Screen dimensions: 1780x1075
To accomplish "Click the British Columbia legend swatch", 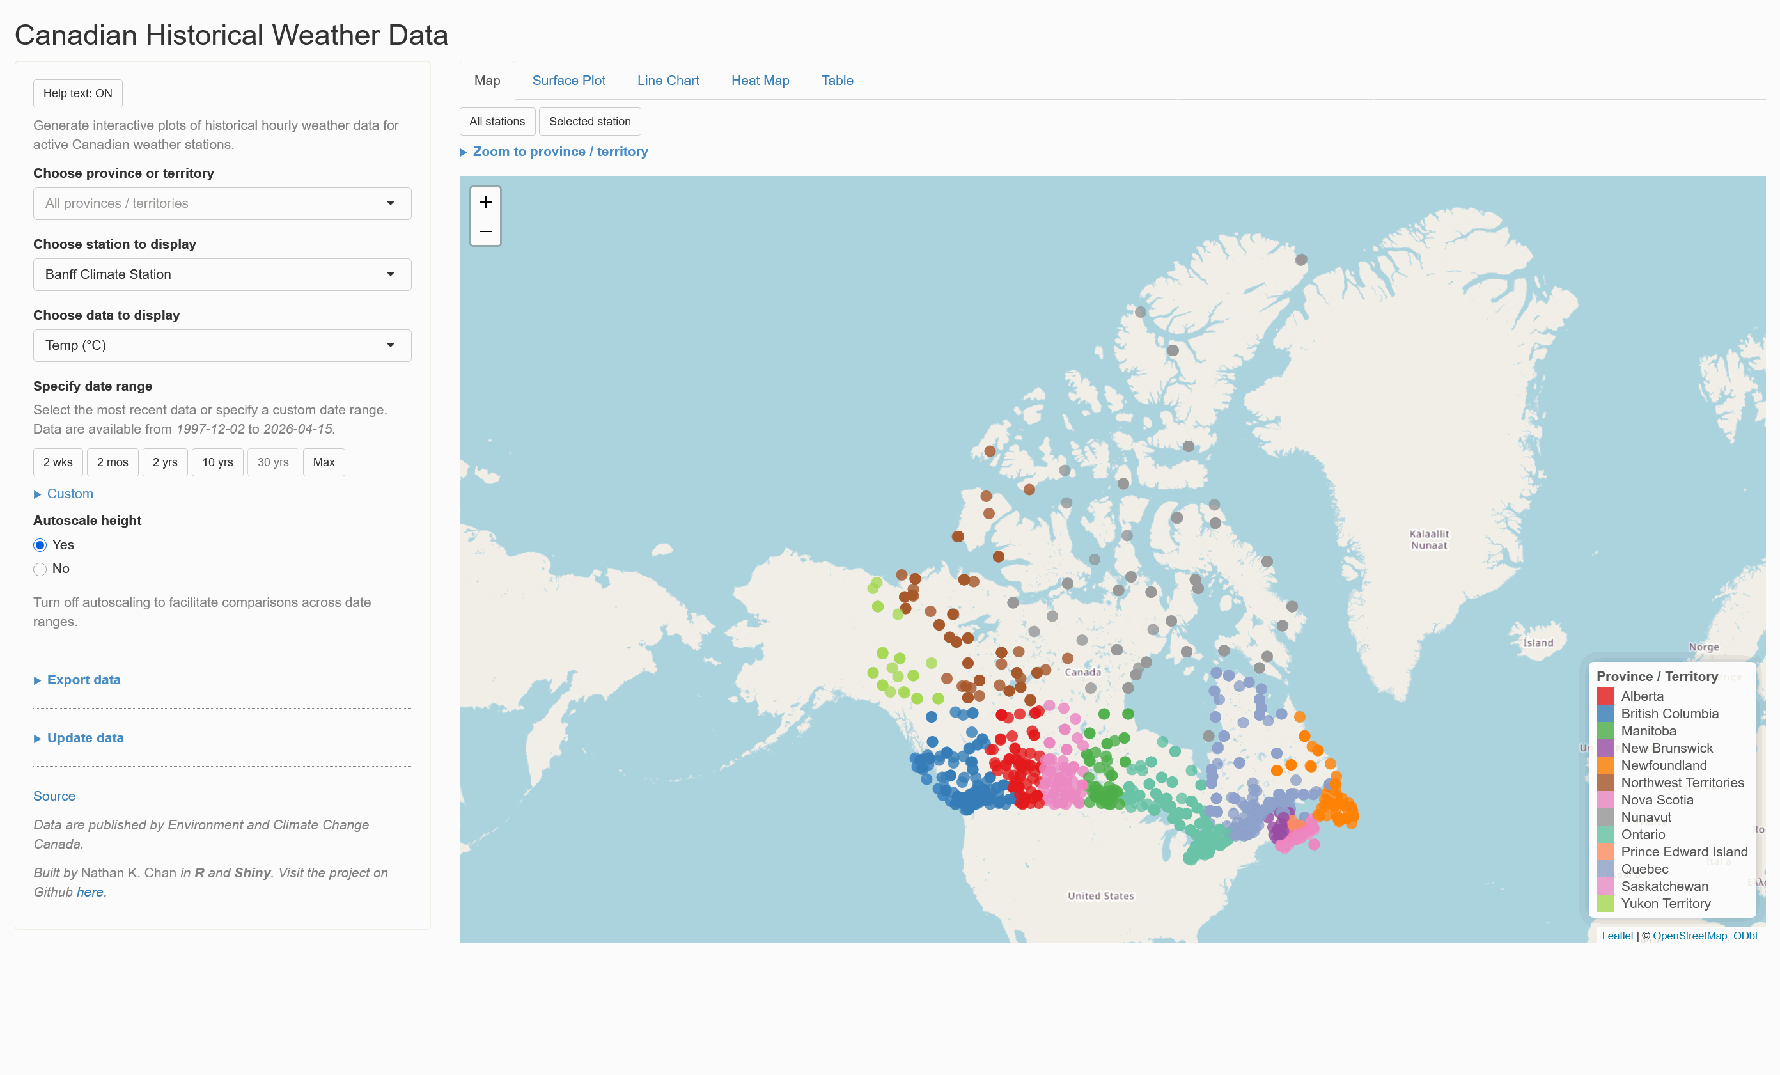I will [x=1605, y=714].
